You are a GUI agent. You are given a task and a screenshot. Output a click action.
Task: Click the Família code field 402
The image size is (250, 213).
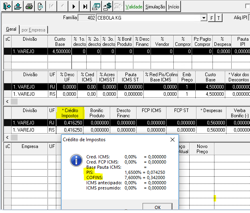(87, 18)
